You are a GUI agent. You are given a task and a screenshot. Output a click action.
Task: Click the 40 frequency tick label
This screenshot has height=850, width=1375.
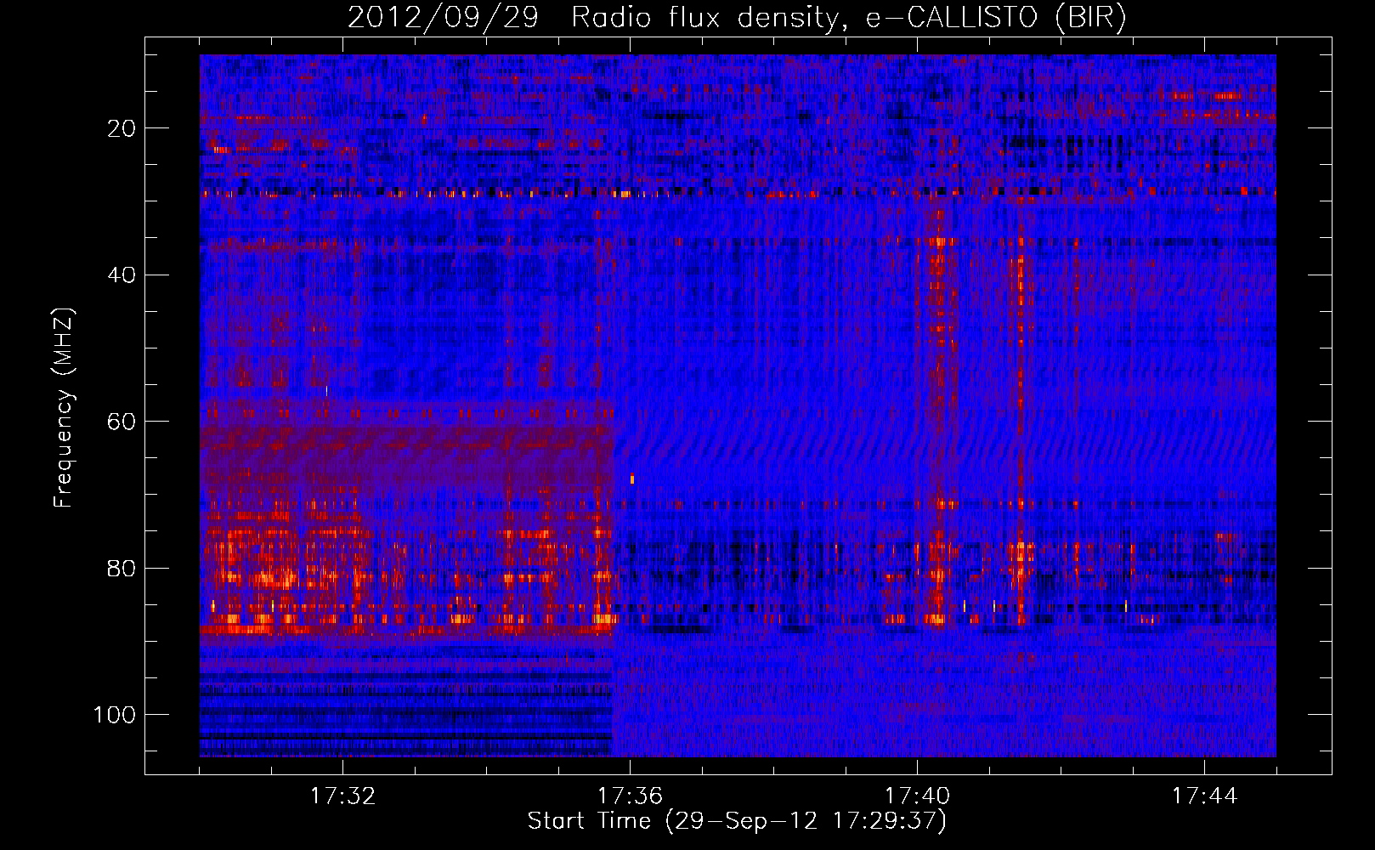pyautogui.click(x=121, y=275)
